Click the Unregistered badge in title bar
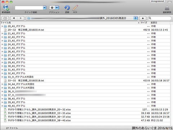Image resolution: width=173 pixels, height=130 pixels. (x=157, y=1)
